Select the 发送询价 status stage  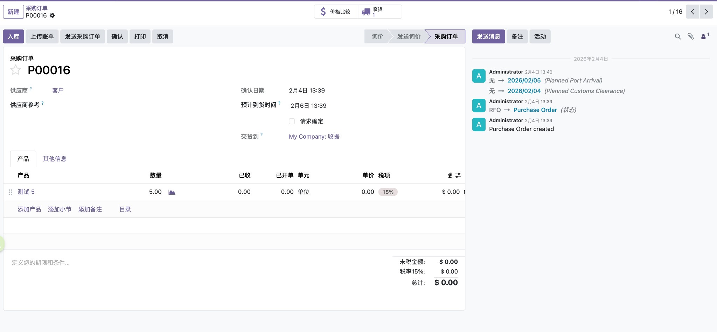click(409, 36)
